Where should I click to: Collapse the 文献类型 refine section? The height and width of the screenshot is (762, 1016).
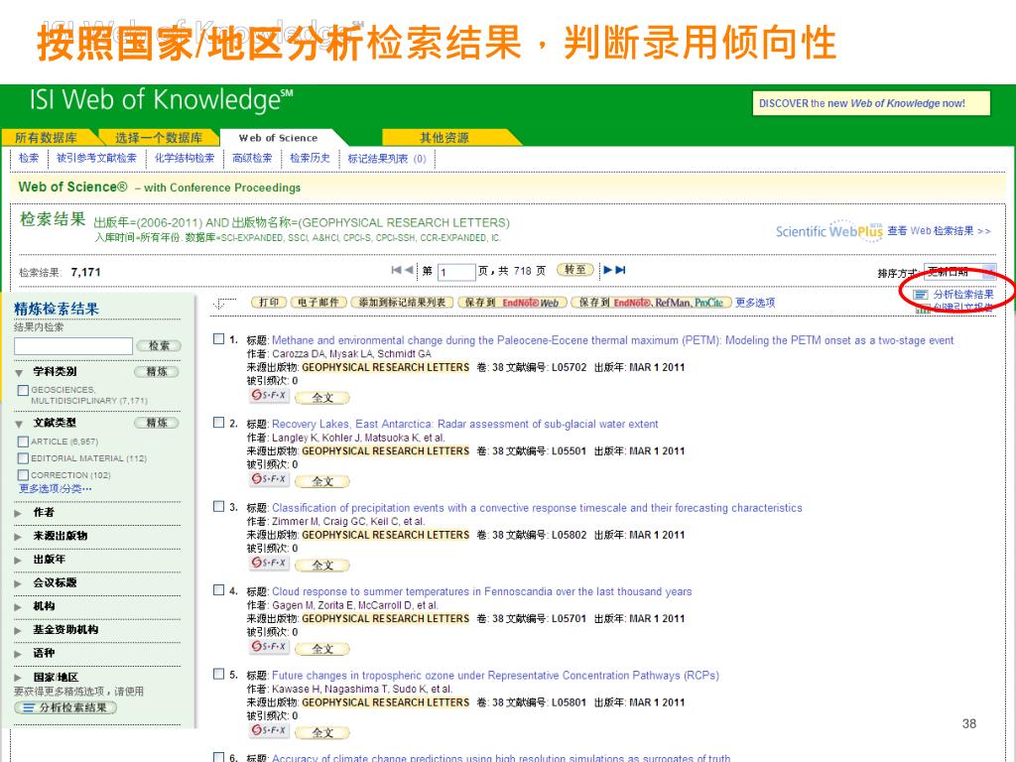click(x=19, y=424)
